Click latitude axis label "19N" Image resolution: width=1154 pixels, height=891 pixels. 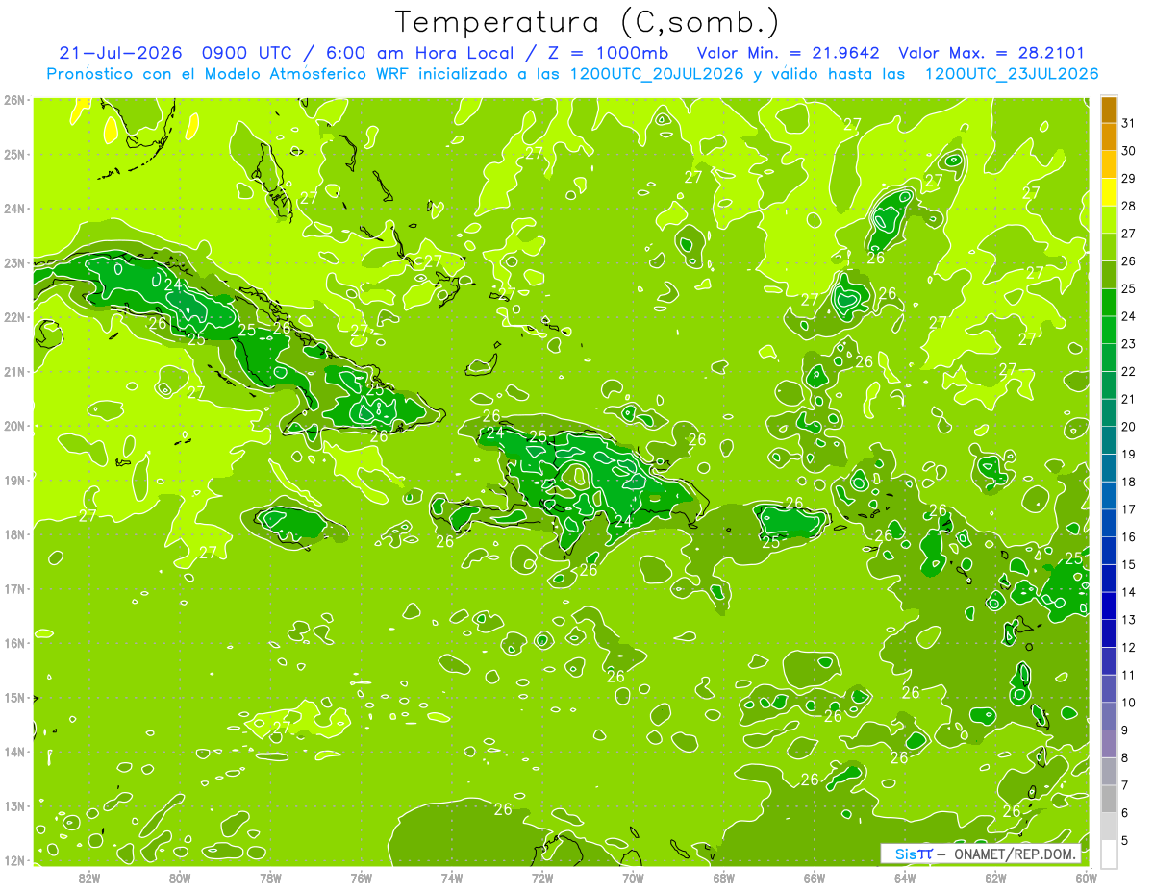click(14, 480)
